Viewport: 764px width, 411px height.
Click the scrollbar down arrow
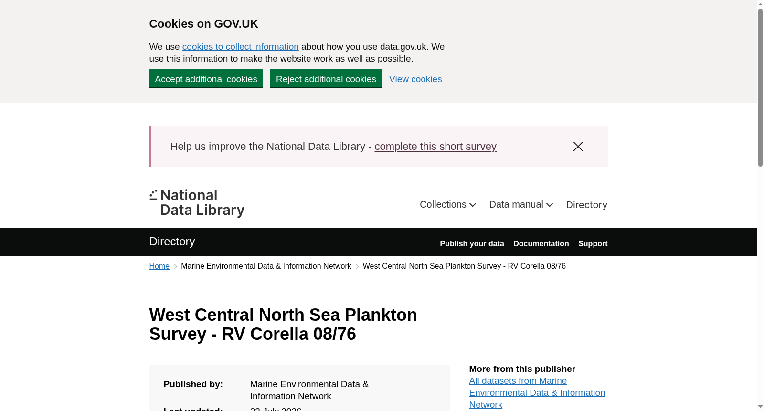[760, 407]
